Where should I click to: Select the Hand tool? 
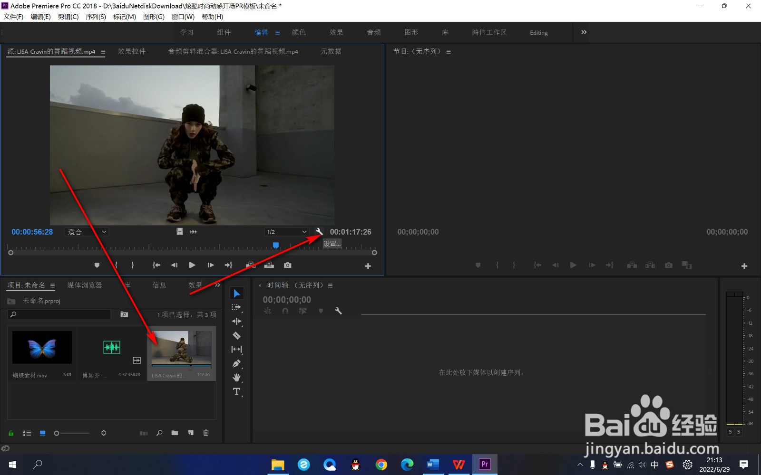coord(236,378)
